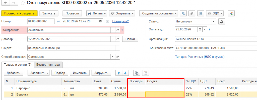This screenshot has width=257, height=100.
Task: Click the Подбор button
Action: tap(60, 73)
